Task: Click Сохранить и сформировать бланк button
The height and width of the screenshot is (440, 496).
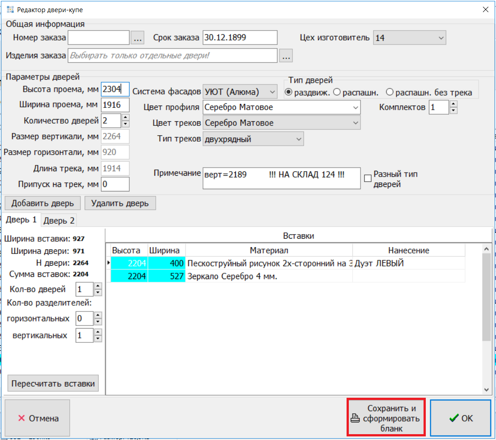Action: (386, 418)
